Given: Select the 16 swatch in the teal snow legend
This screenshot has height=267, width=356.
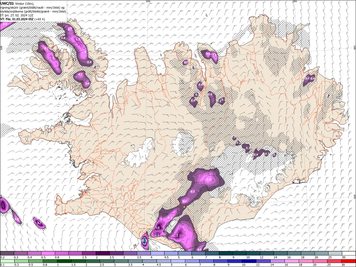Looking at the screenshot, I should pyautogui.click(x=294, y=253).
